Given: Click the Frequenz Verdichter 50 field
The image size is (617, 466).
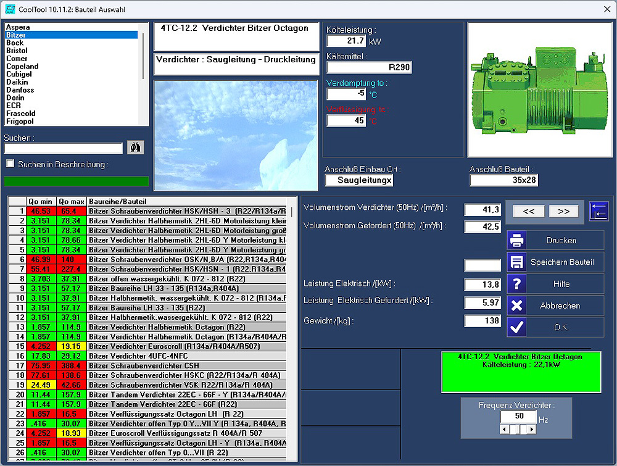Looking at the screenshot, I should (x=518, y=417).
